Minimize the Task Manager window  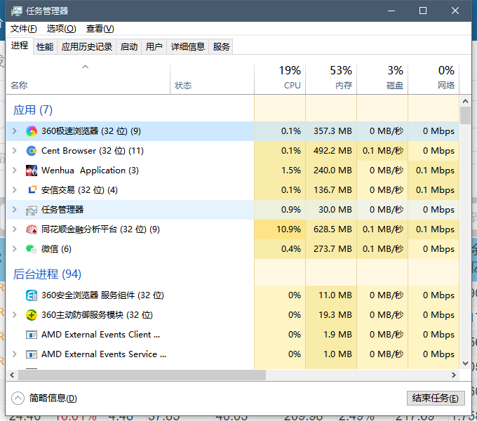click(391, 11)
